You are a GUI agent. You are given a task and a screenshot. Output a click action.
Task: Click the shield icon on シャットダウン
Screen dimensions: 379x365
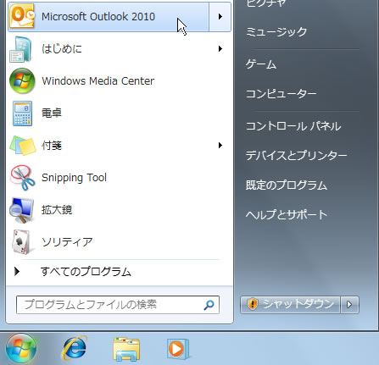click(x=253, y=304)
